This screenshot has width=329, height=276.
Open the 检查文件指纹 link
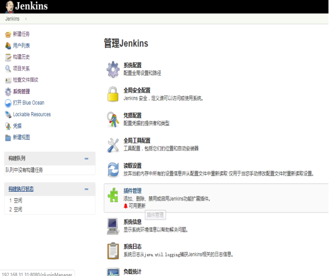25,79
